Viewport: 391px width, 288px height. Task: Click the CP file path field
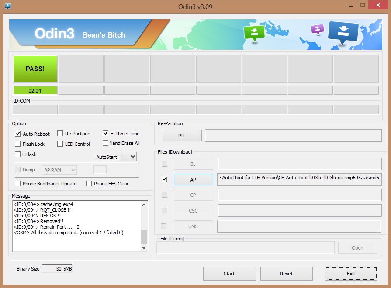click(x=300, y=195)
